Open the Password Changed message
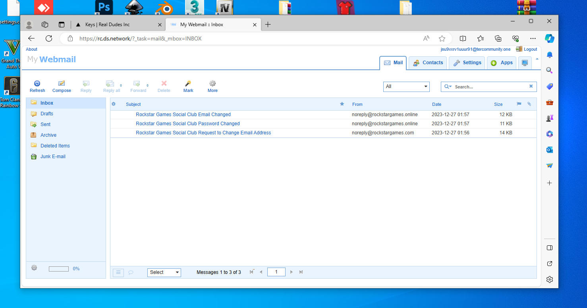 pos(188,124)
